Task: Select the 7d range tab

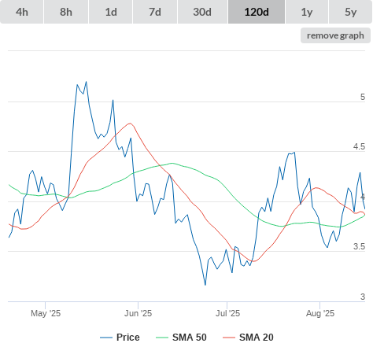Action: coord(155,12)
